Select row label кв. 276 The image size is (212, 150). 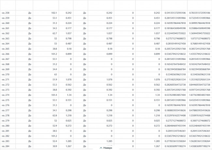[6, 105]
